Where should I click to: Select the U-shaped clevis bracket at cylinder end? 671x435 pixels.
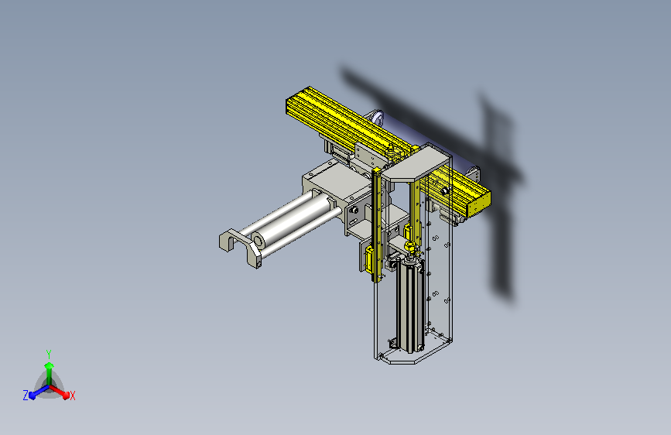[x=241, y=248]
